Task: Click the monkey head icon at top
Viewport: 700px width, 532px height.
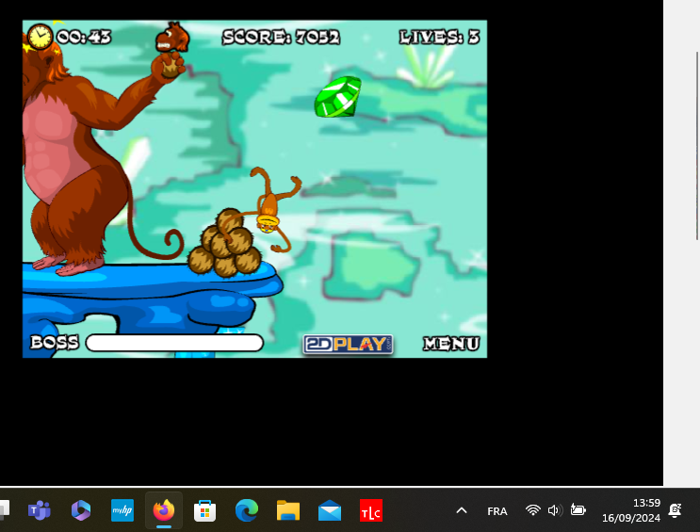Action: pyautogui.click(x=172, y=39)
